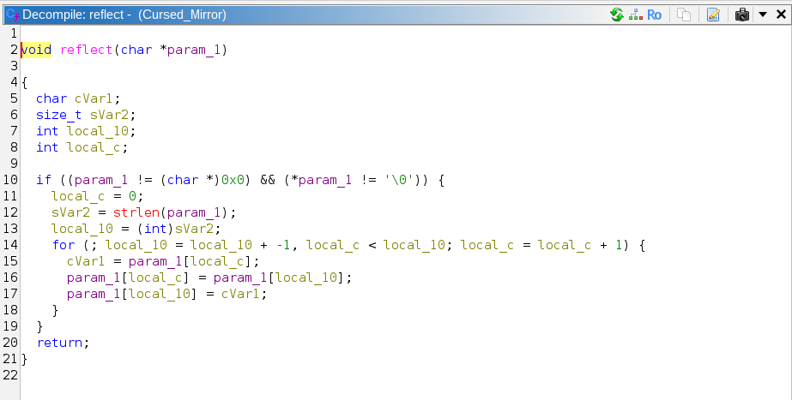Click the '&&' operator on line 10
The height and width of the screenshot is (400, 792).
coord(268,180)
